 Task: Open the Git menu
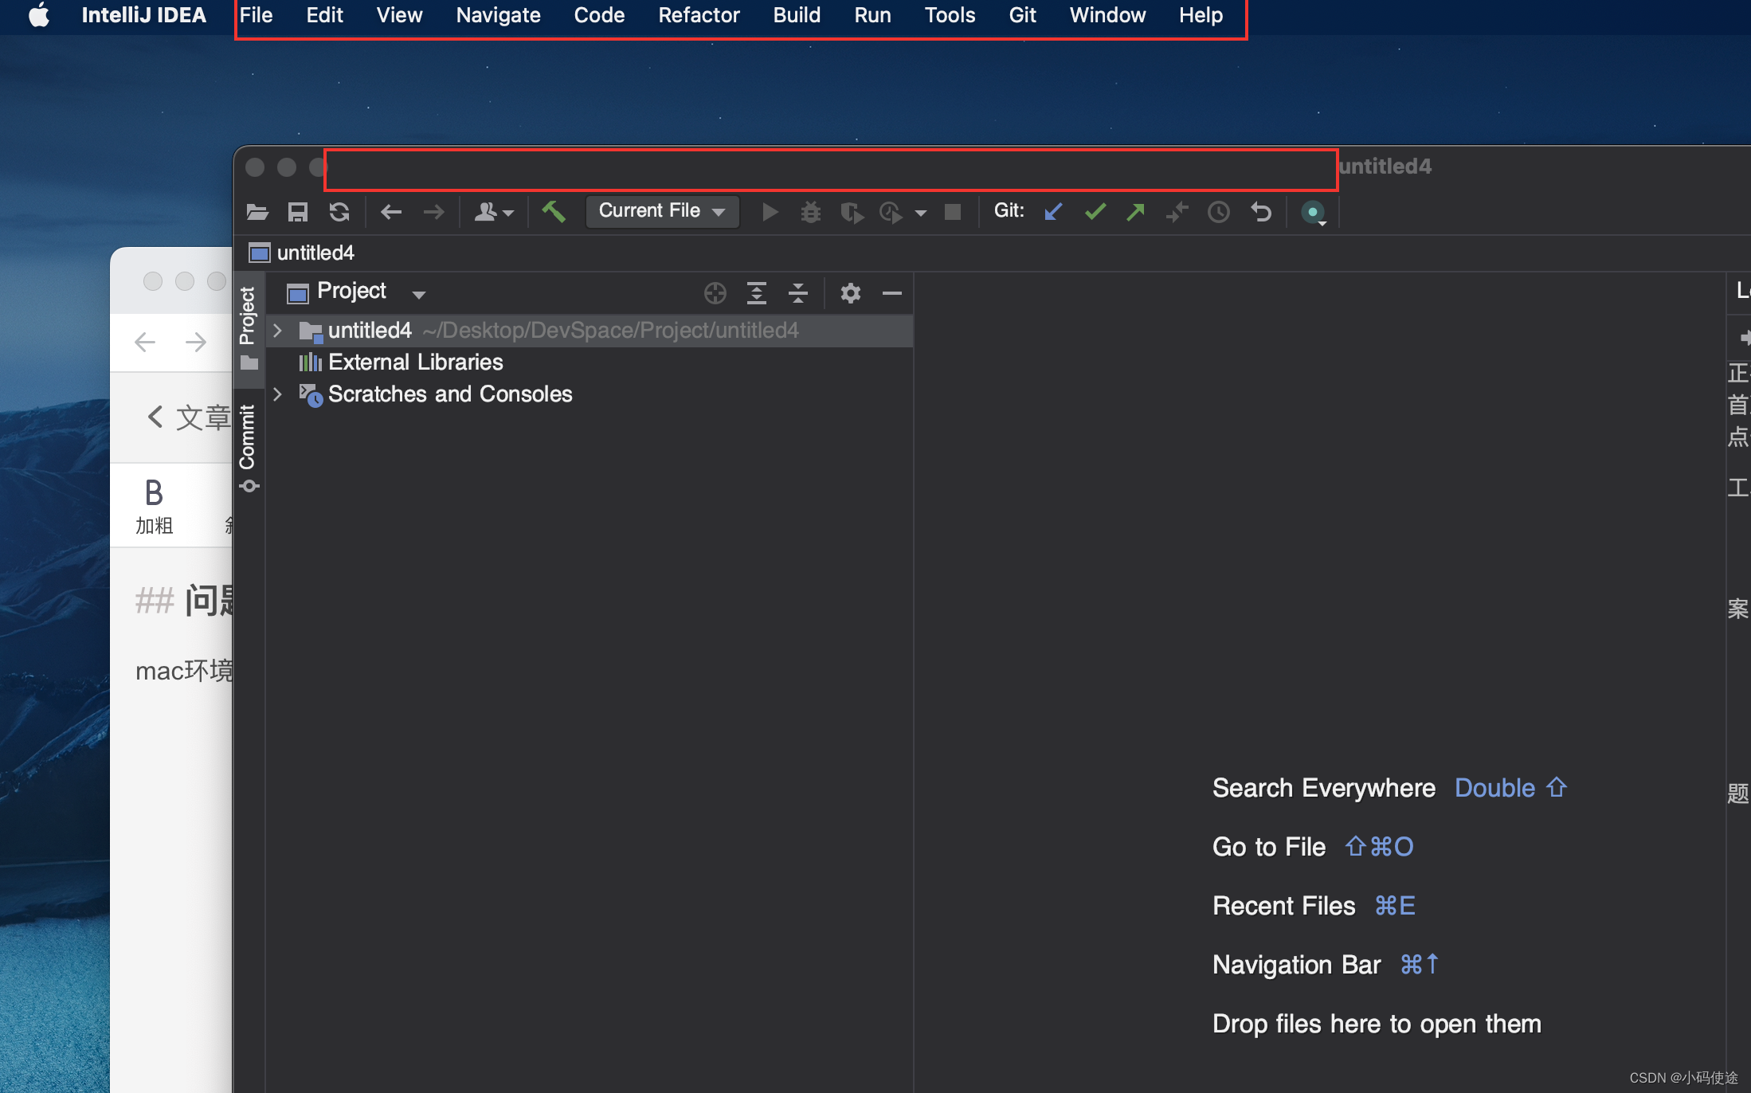pyautogui.click(x=1022, y=15)
